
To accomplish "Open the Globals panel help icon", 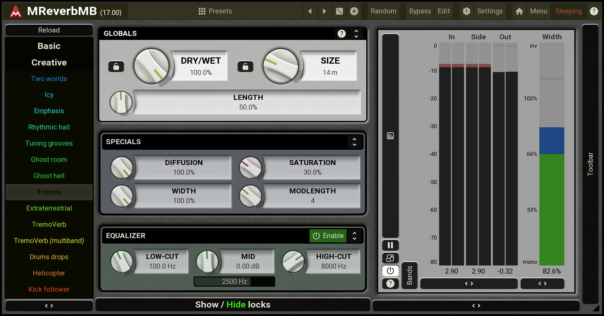I will click(x=341, y=34).
